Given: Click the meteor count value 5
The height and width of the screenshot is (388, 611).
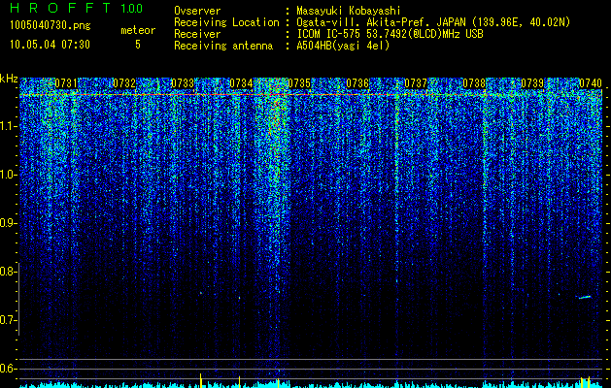Looking at the screenshot, I should pyautogui.click(x=138, y=45).
